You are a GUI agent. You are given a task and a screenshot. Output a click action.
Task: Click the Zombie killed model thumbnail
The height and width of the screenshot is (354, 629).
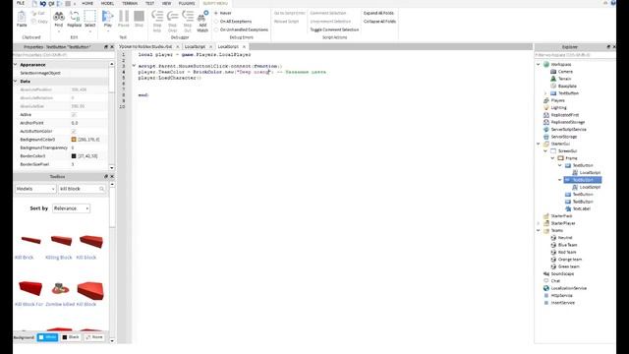tap(60, 288)
